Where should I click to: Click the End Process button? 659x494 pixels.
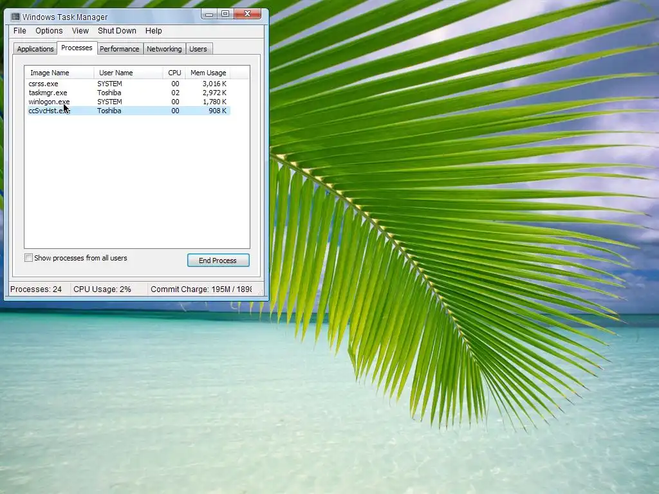218,261
